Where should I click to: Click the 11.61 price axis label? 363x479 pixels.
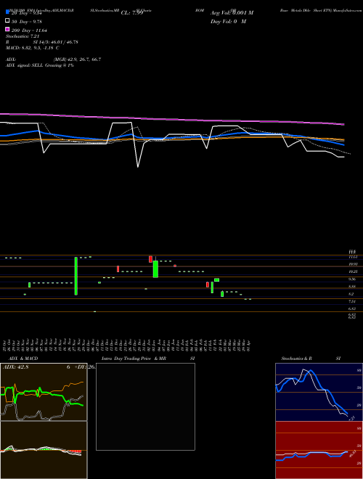[353, 257]
